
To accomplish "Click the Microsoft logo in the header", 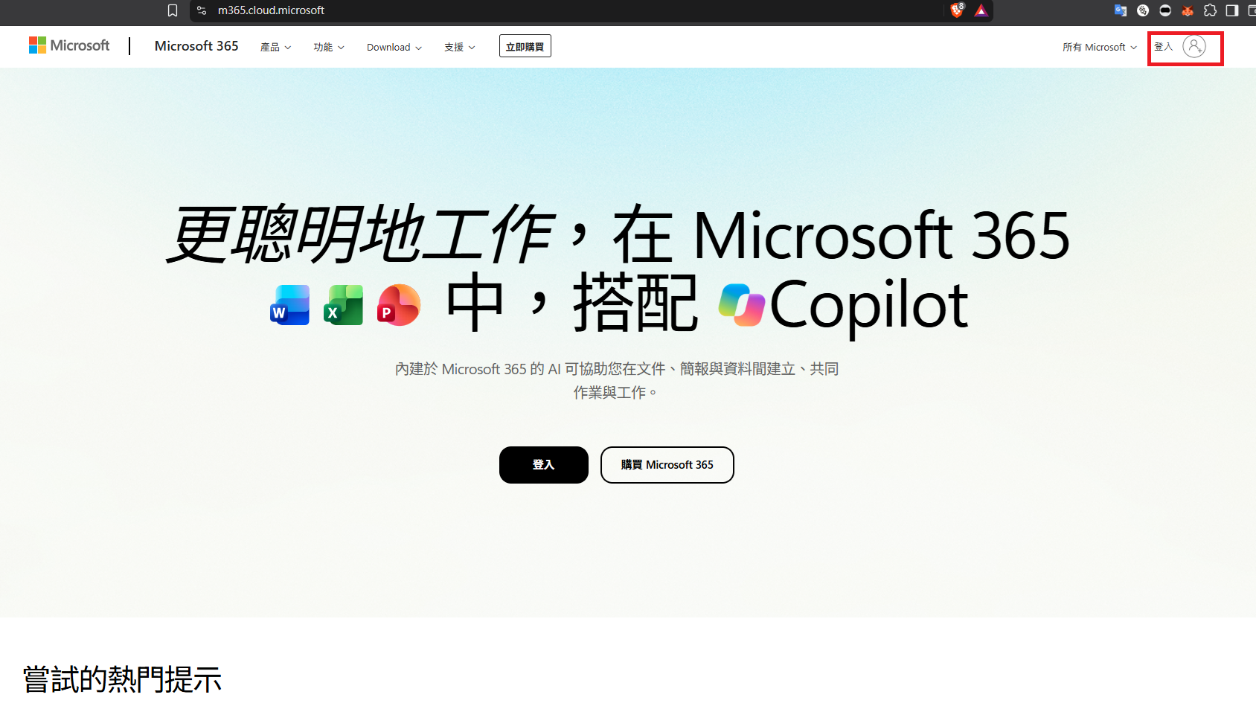I will tap(69, 45).
